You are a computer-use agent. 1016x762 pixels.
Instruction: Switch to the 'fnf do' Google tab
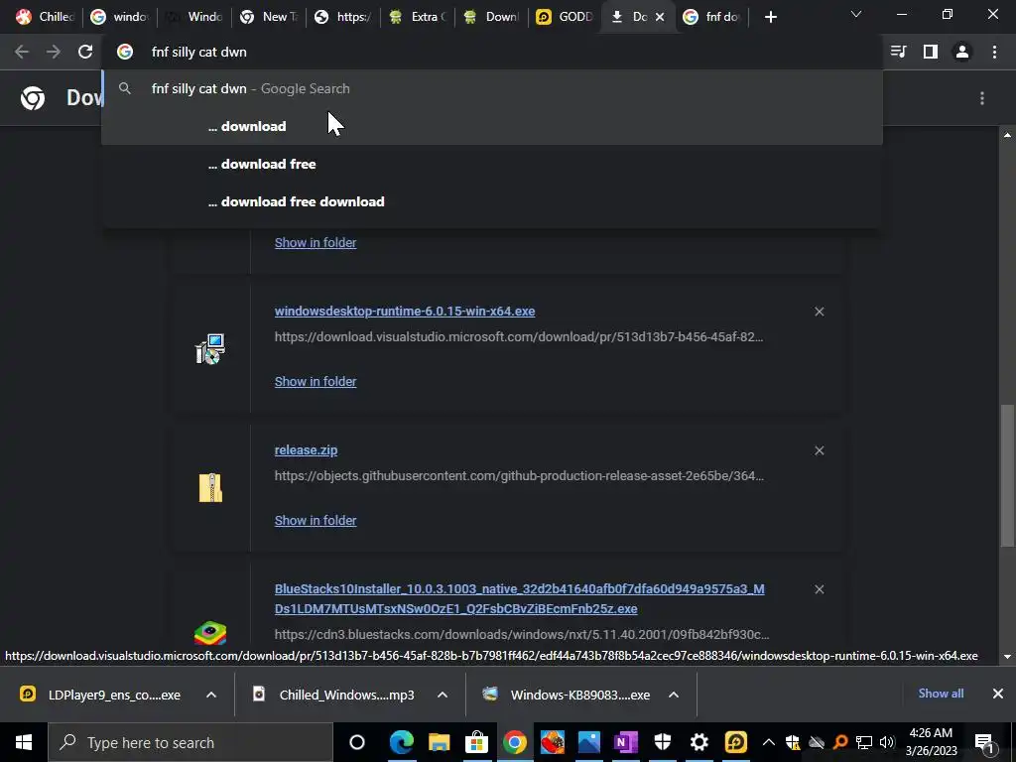point(712,17)
